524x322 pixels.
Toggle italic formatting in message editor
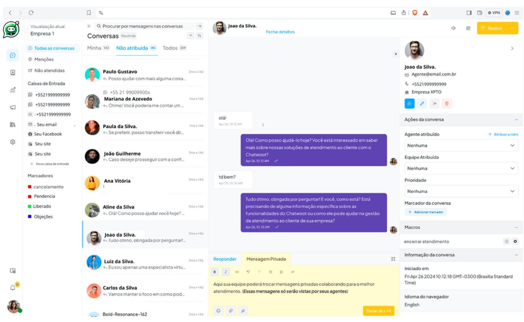tap(226, 272)
